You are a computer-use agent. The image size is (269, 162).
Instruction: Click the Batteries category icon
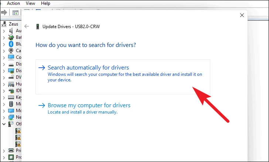pyautogui.click(x=11, y=37)
